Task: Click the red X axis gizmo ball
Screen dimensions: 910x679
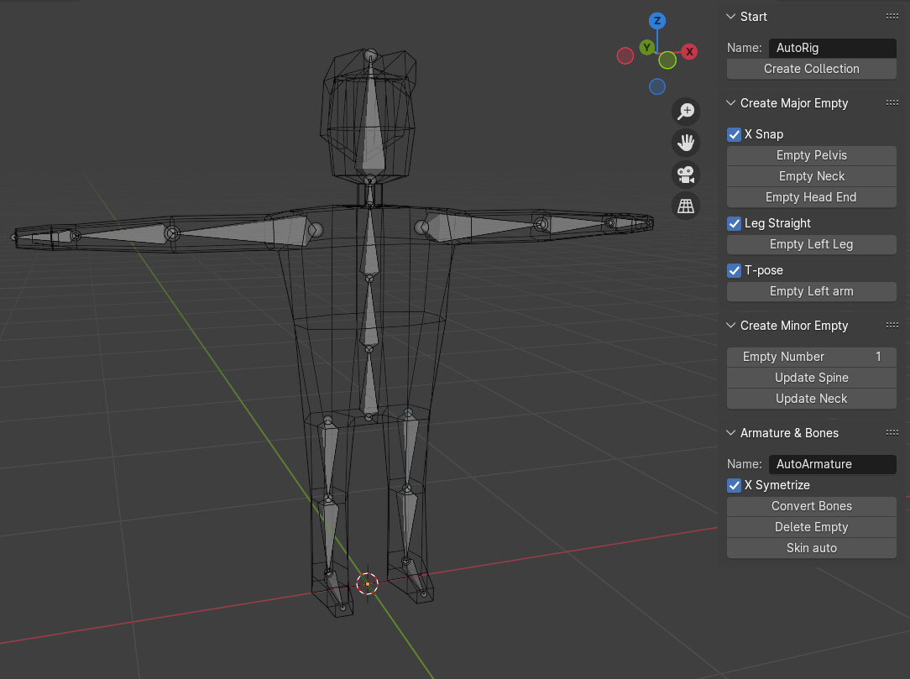Action: pyautogui.click(x=689, y=51)
